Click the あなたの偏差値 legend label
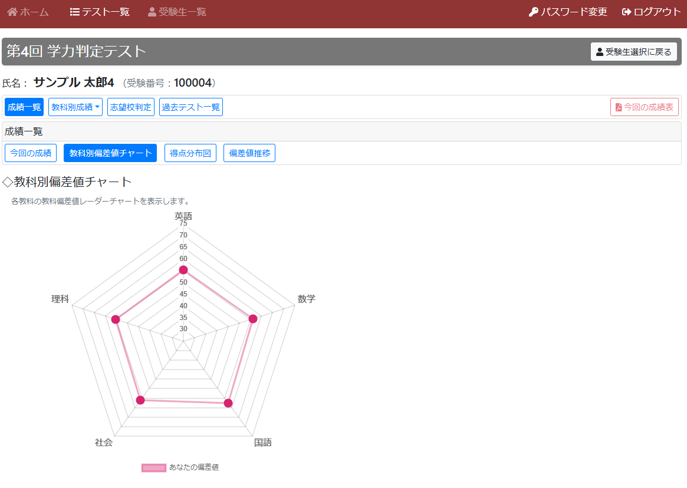687x488 pixels. click(194, 467)
